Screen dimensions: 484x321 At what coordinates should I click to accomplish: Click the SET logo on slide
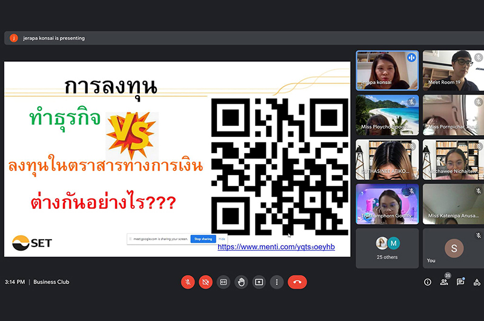(32, 243)
